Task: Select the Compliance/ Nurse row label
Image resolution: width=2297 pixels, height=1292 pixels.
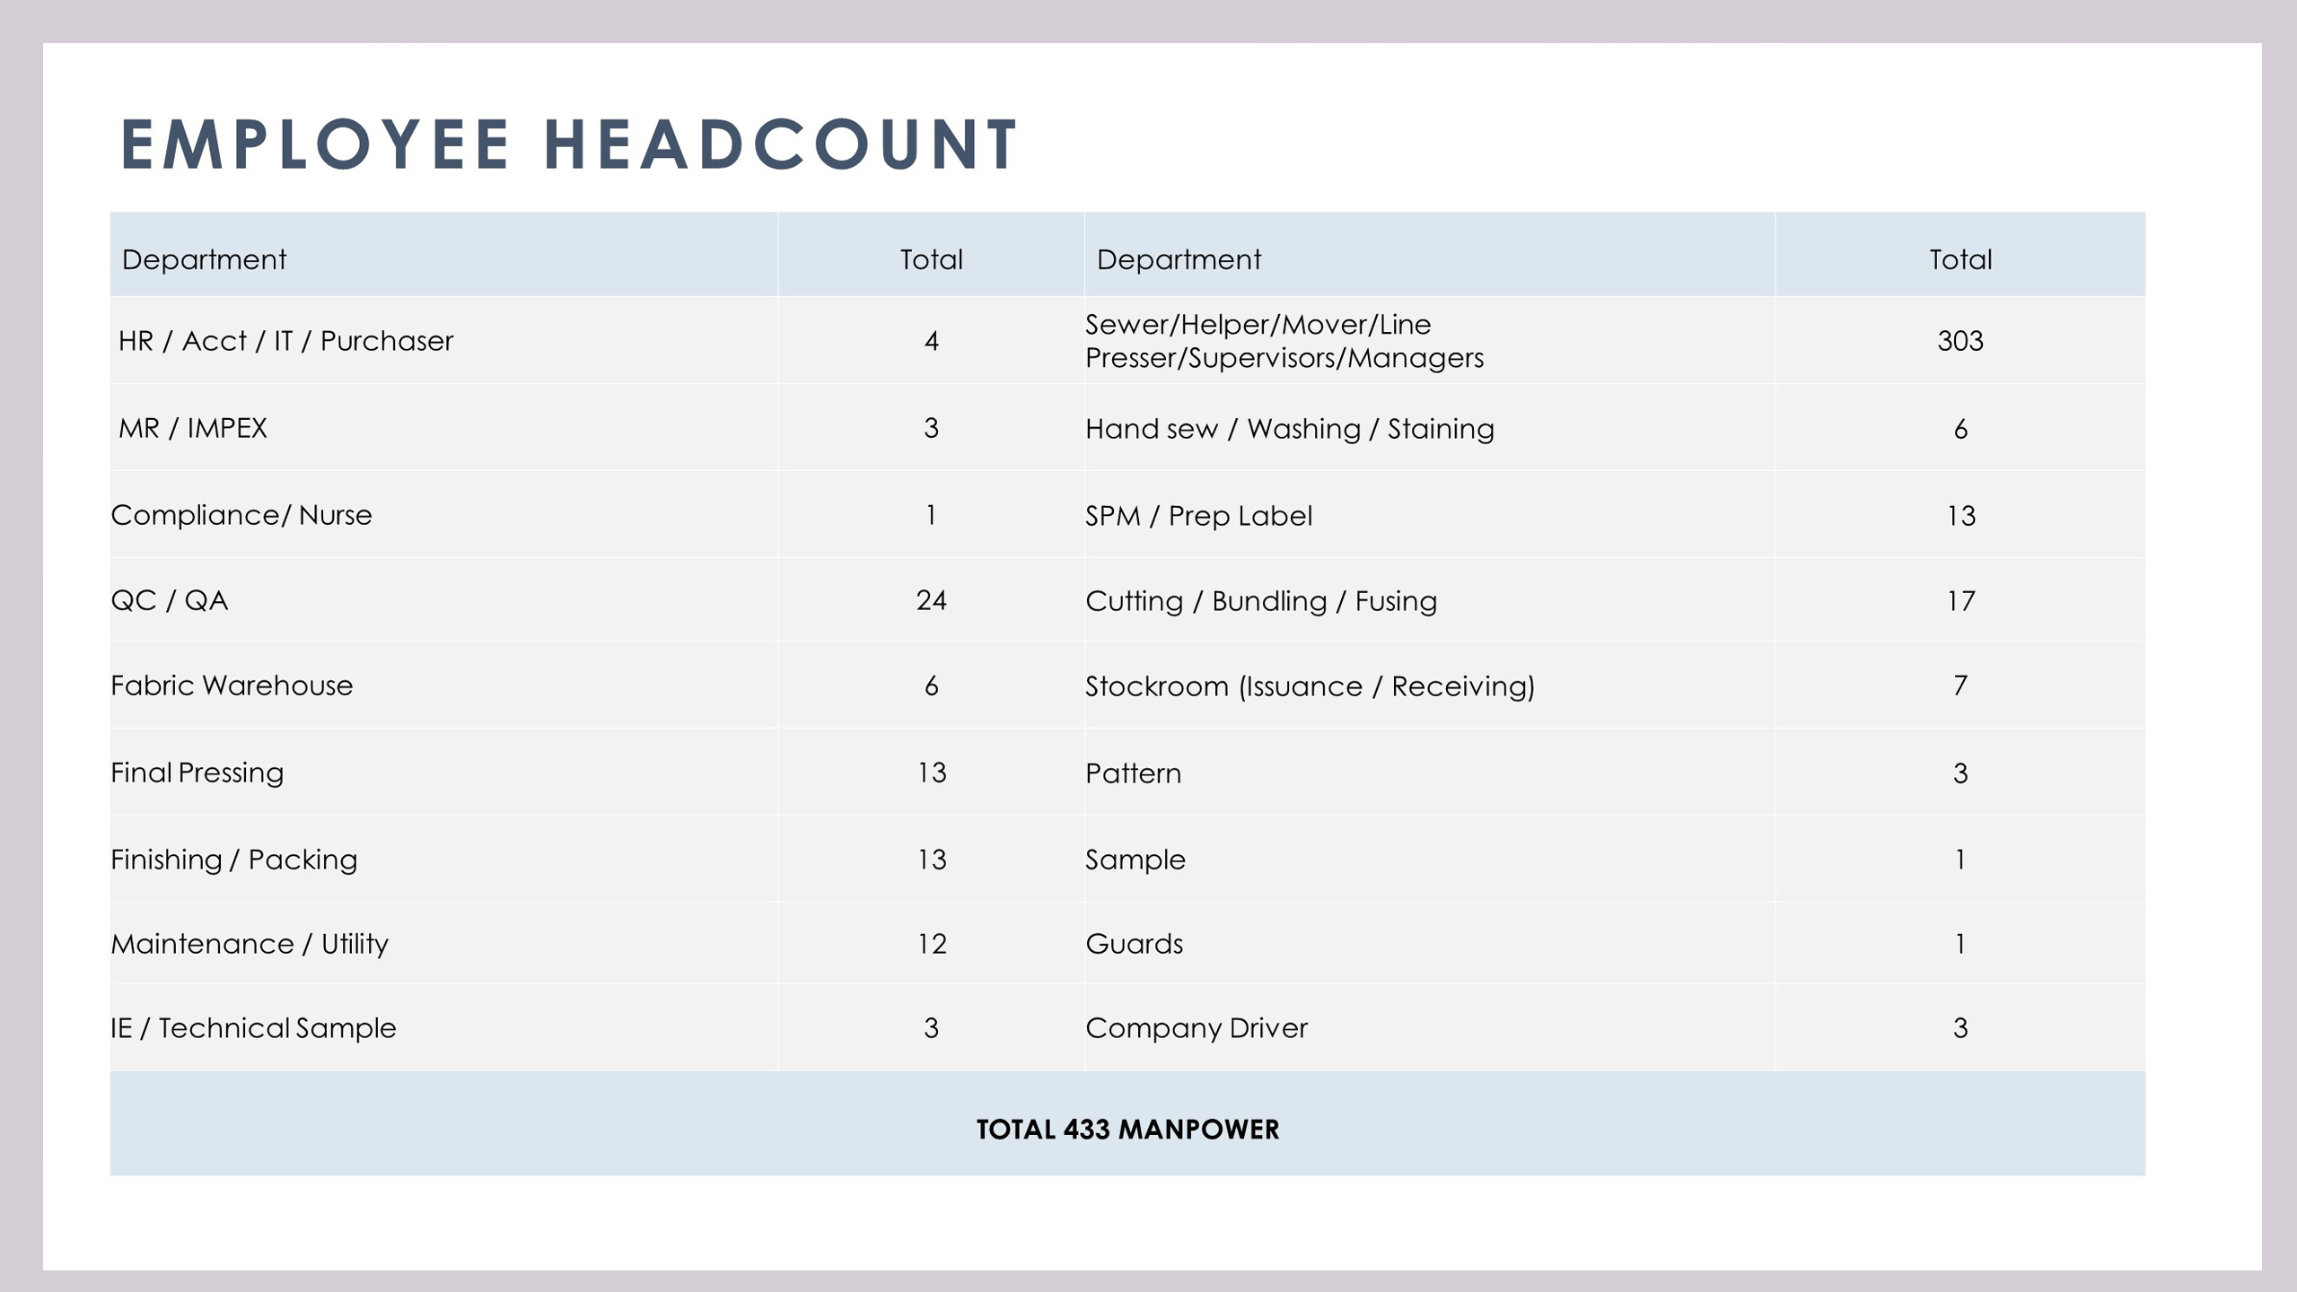Action: (241, 515)
